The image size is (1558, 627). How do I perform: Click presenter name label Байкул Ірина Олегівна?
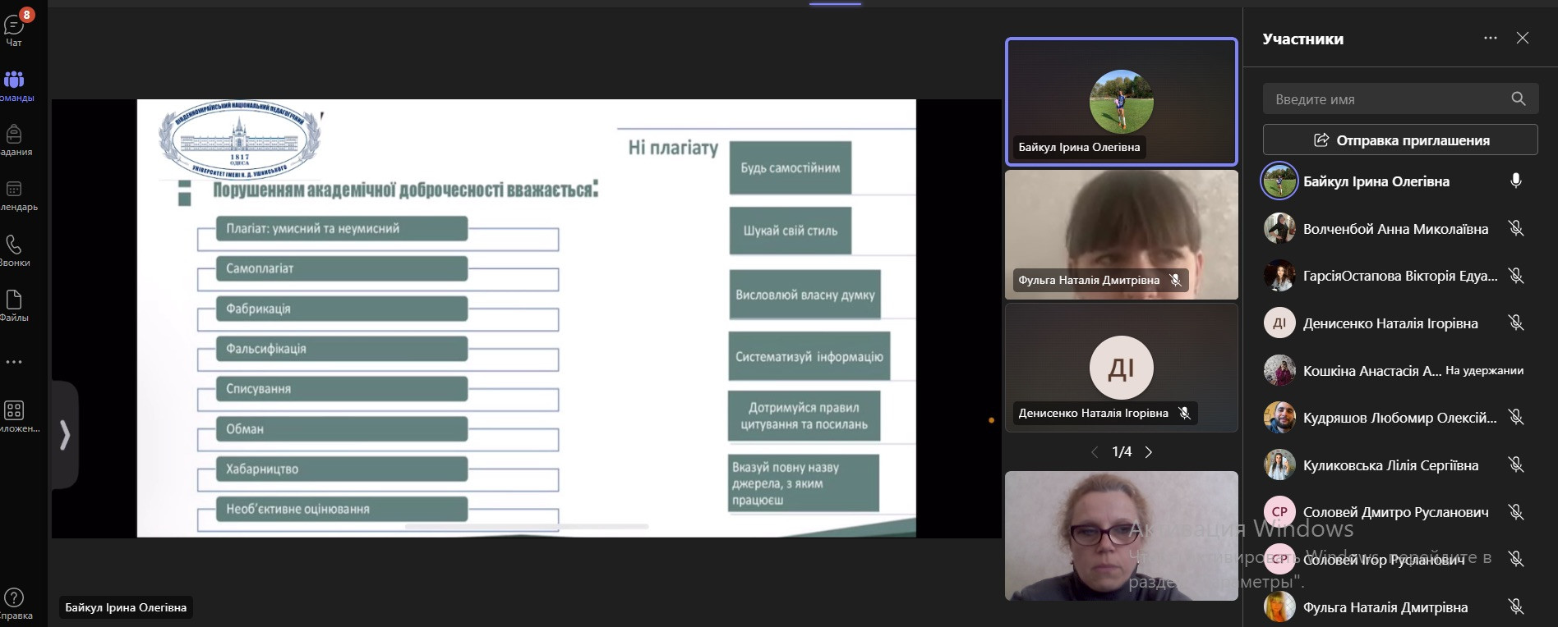[126, 607]
